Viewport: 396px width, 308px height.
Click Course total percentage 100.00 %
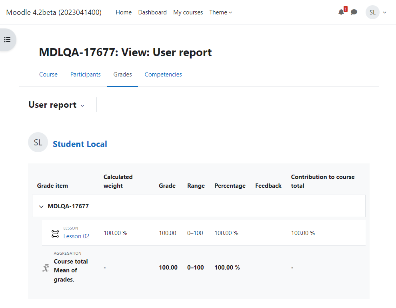pos(227,267)
